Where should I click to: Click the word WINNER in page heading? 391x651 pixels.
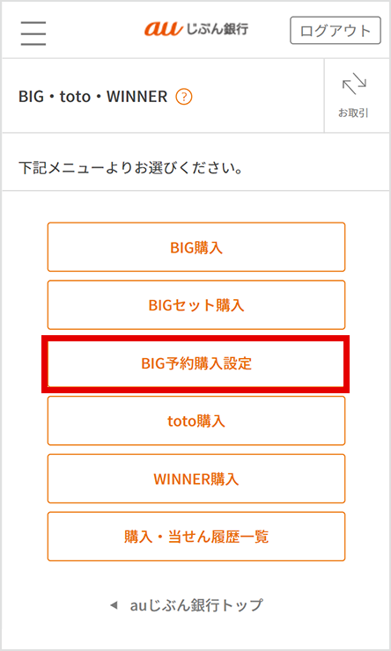(137, 97)
